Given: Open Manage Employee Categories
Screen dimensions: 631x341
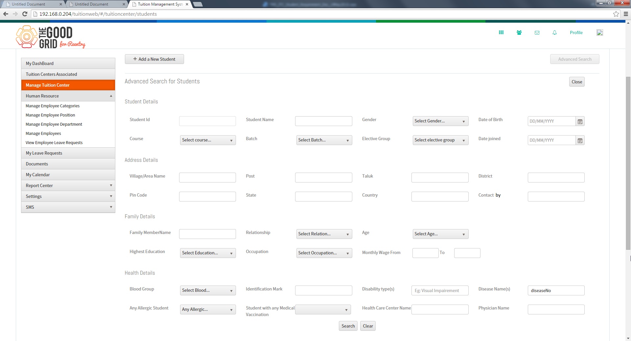Looking at the screenshot, I should [53, 106].
